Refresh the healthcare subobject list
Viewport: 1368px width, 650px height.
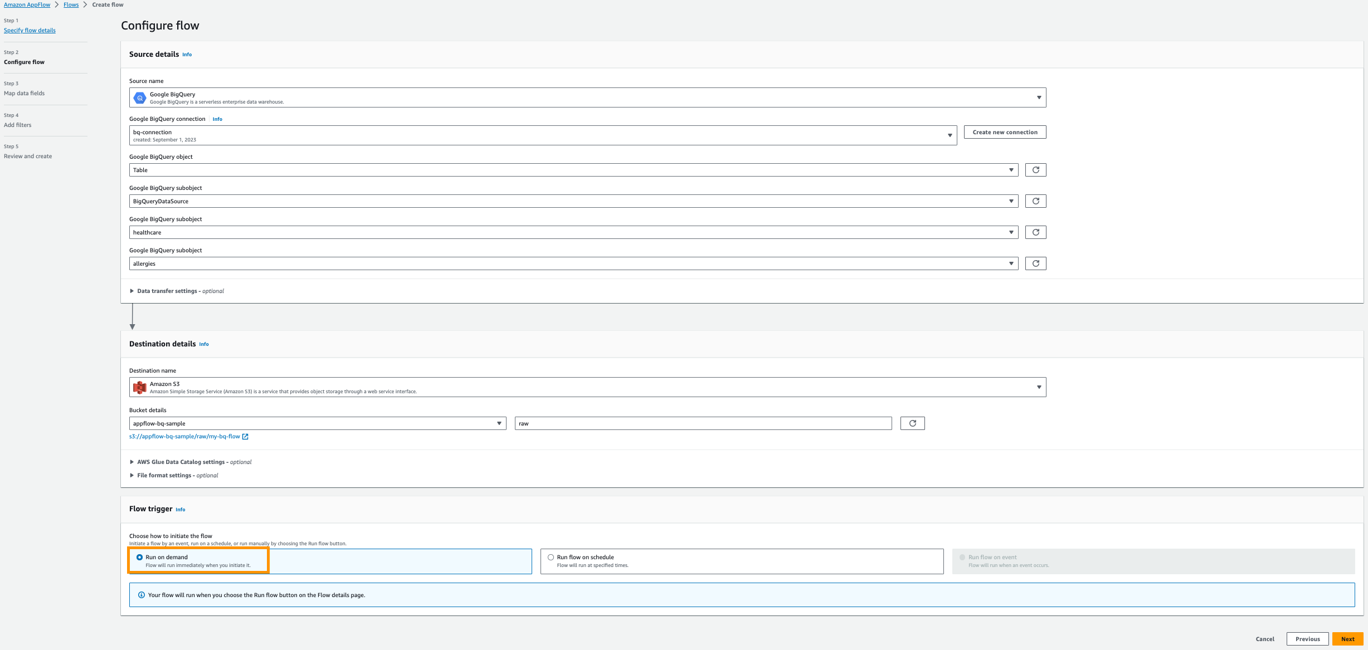coord(1035,232)
